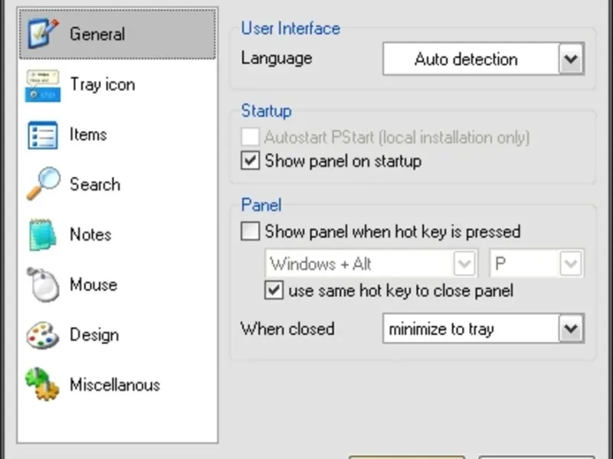The image size is (613, 459).
Task: Open the Miscellanous settings page
Action: pyautogui.click(x=115, y=385)
